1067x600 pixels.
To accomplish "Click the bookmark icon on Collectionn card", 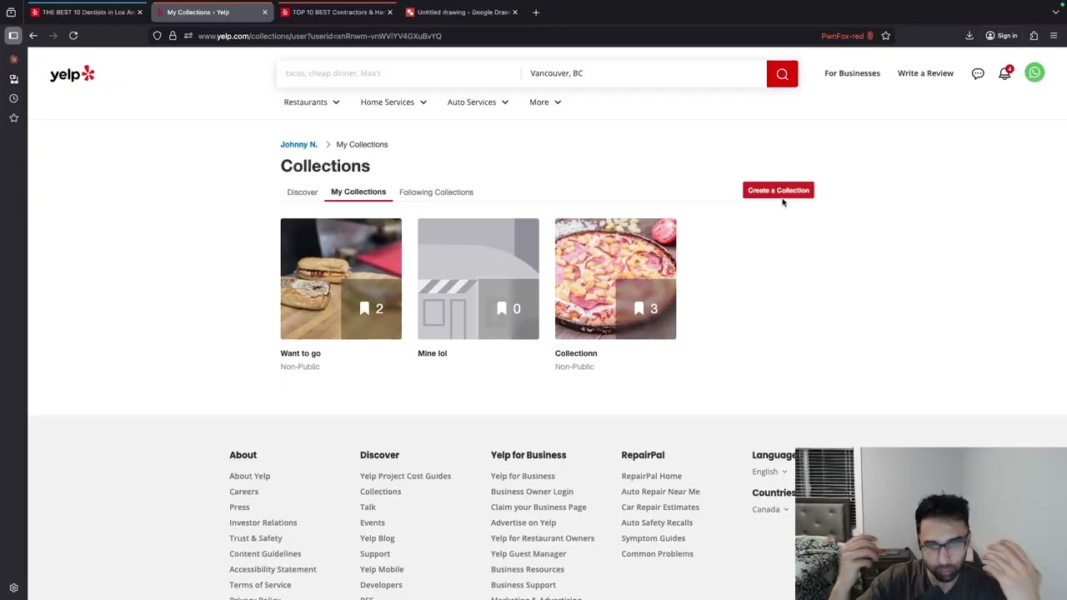I will coord(639,308).
